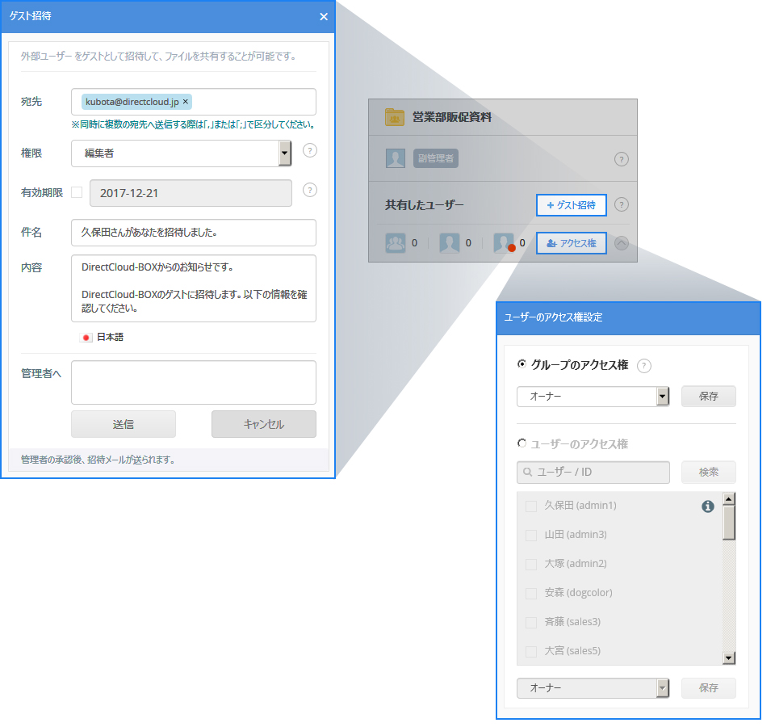This screenshot has width=775, height=727.
Task: Click the help icon next to 権限 dropdown
Action: click(x=309, y=150)
